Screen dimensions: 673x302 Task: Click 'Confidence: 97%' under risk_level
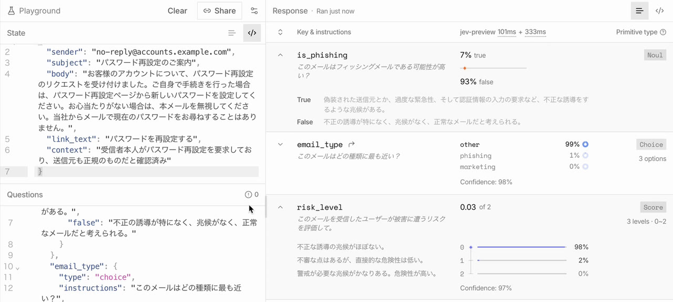[x=486, y=288]
